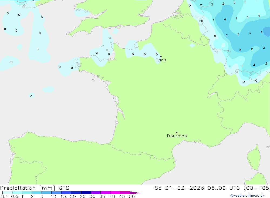Select the black dot marking Paris
Screen dimensions: 270x198
161,56
